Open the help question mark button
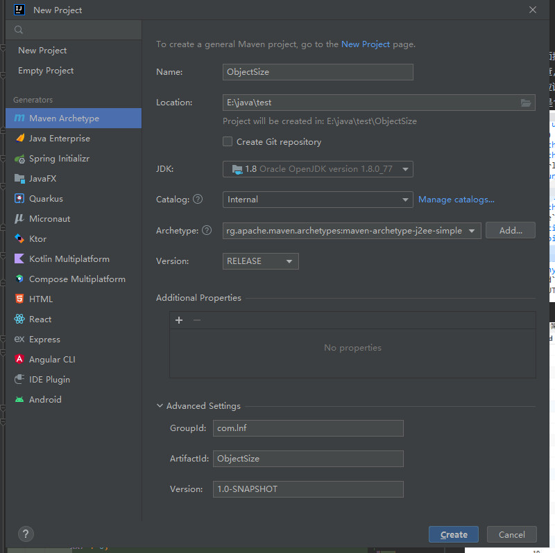This screenshot has width=555, height=553. pyautogui.click(x=25, y=534)
